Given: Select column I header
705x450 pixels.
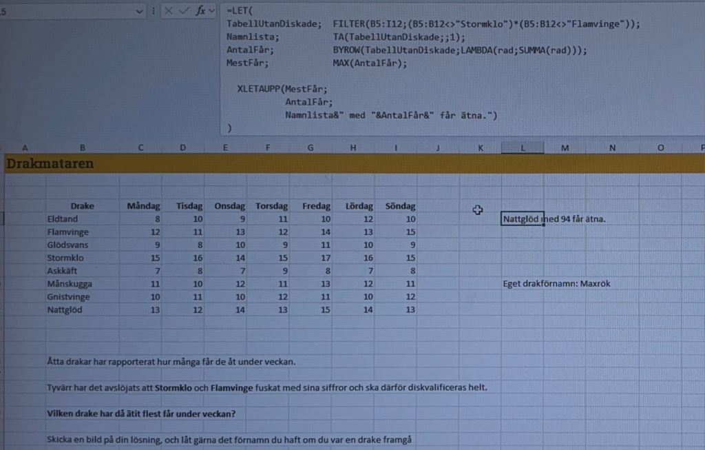Looking at the screenshot, I should [x=396, y=147].
